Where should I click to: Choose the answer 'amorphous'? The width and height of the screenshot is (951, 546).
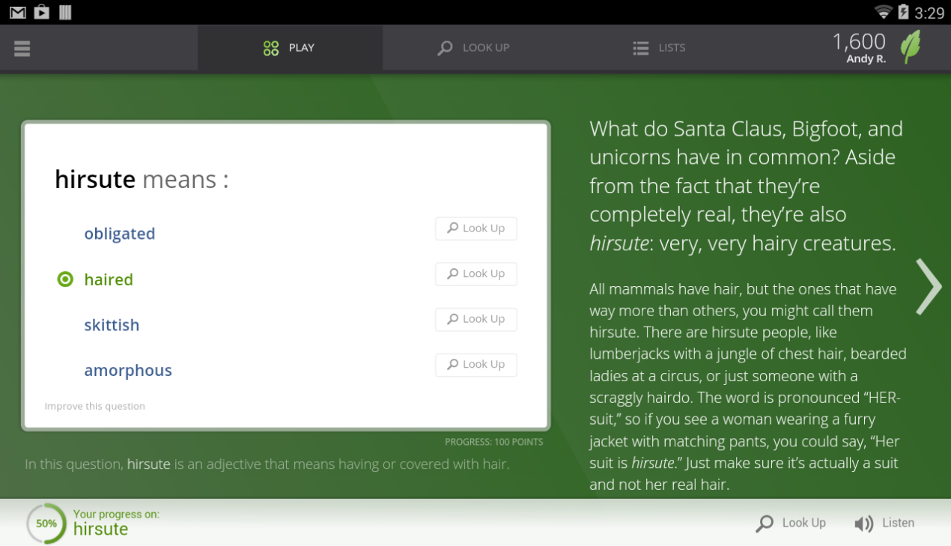point(128,371)
